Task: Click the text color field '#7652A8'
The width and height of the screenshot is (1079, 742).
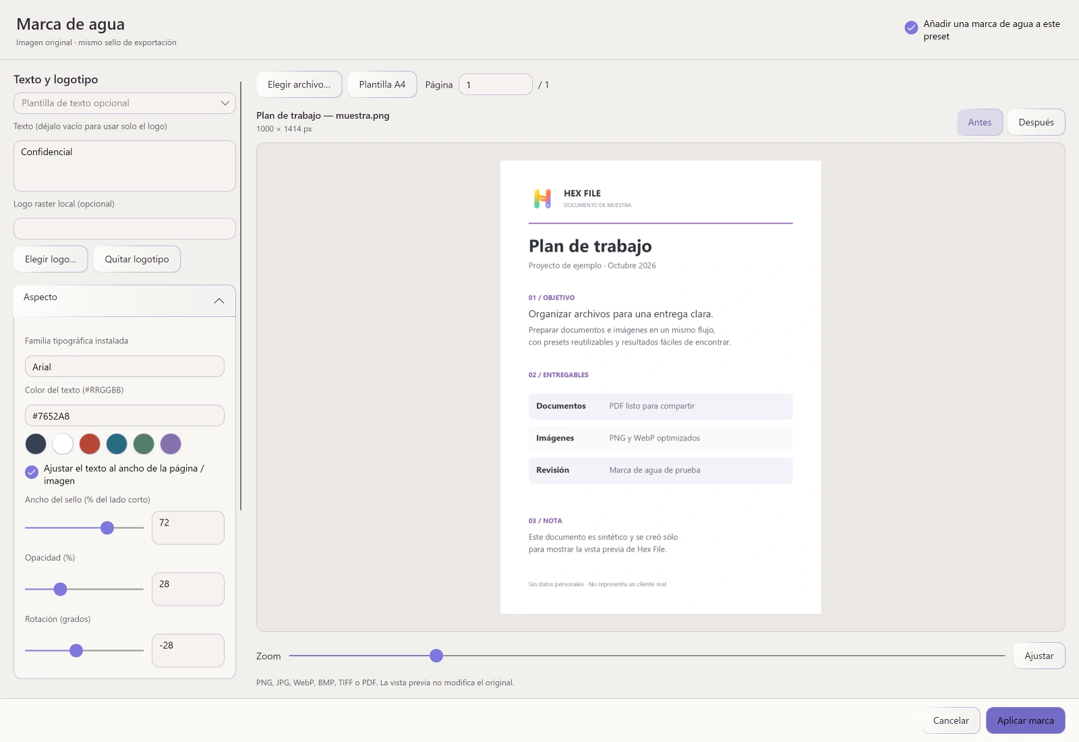Action: [125, 416]
